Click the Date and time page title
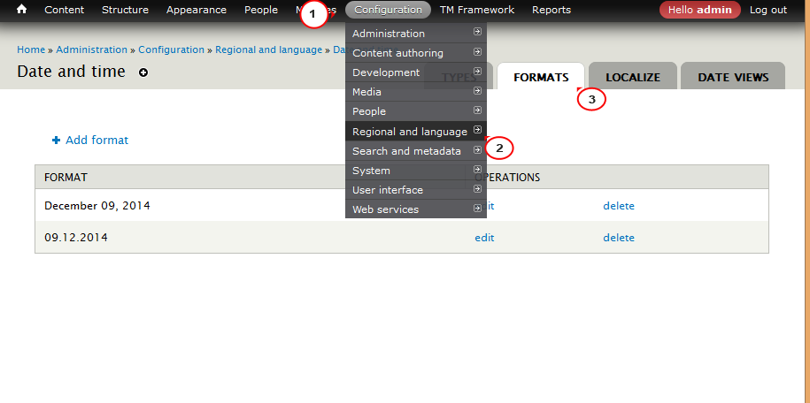This screenshot has height=403, width=810. 71,72
